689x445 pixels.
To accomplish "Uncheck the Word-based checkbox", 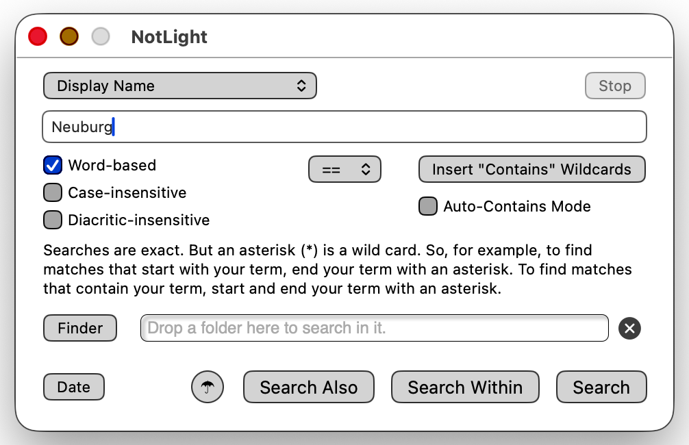I will tap(53, 165).
